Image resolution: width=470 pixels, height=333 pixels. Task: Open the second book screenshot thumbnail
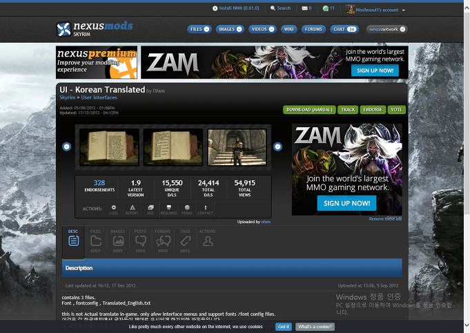pos(173,147)
